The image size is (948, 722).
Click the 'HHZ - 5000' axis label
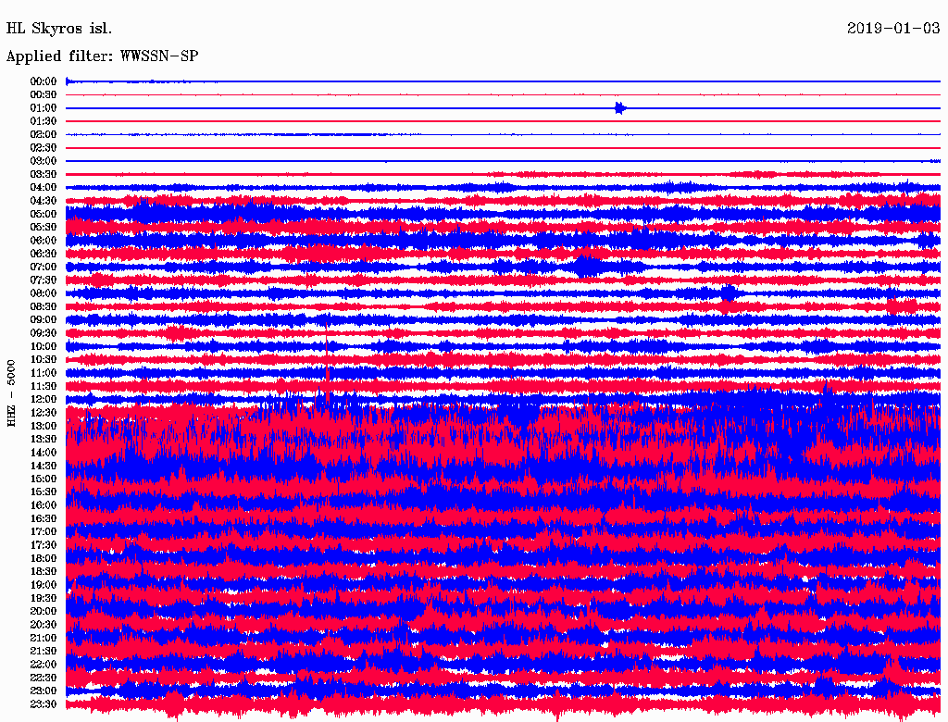click(11, 393)
